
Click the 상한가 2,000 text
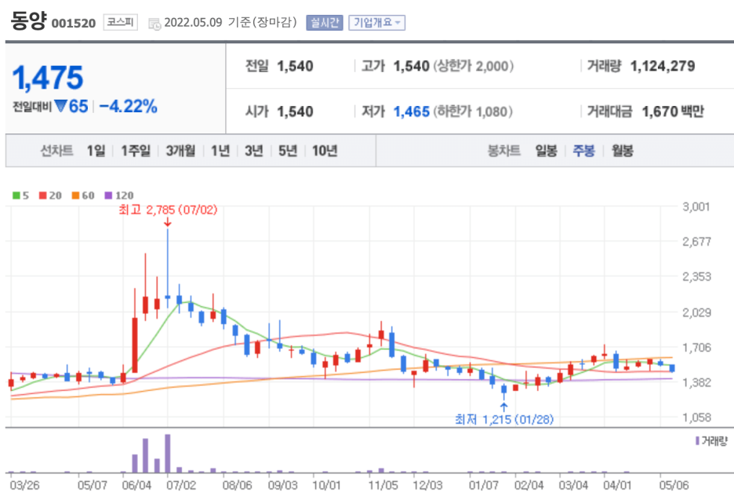tap(474, 66)
